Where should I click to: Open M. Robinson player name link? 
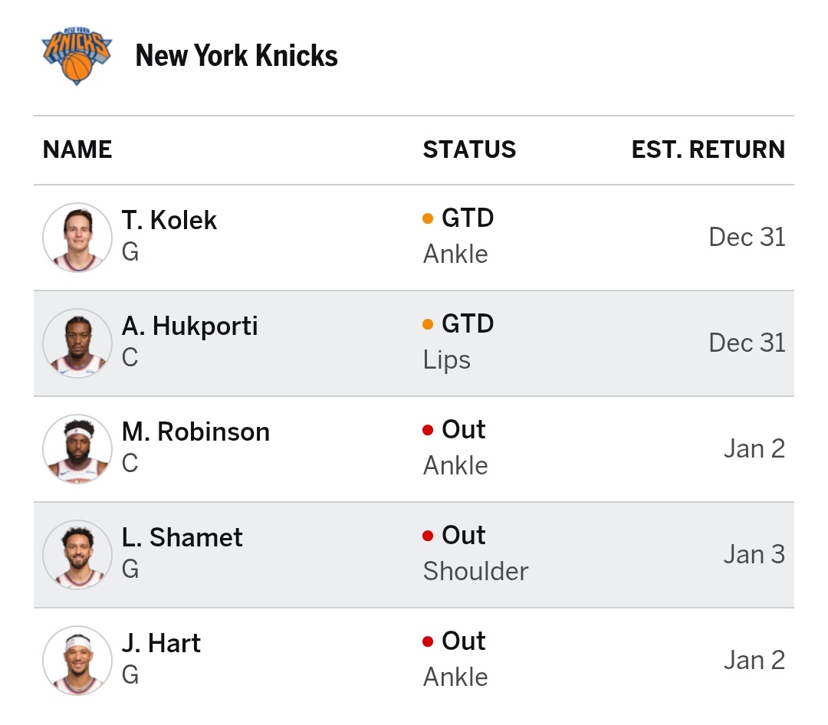195,432
